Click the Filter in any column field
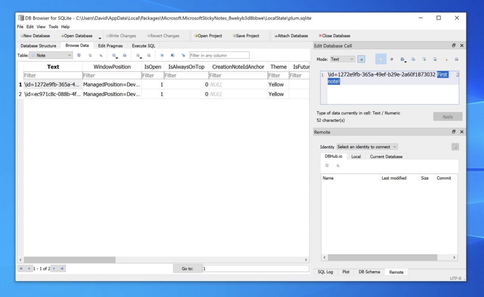This screenshot has width=484, height=297. pos(219,56)
